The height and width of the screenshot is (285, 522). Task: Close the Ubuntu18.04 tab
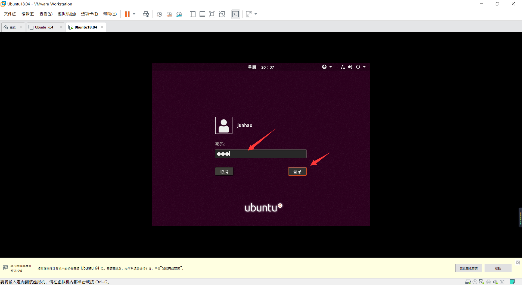[102, 27]
